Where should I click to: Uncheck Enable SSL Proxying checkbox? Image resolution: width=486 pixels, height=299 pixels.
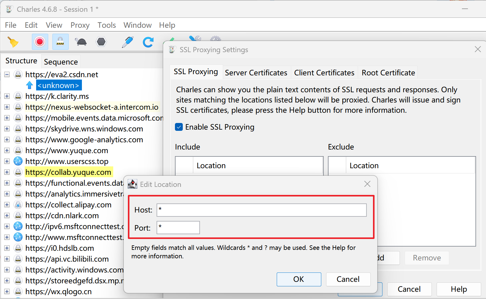tap(179, 127)
